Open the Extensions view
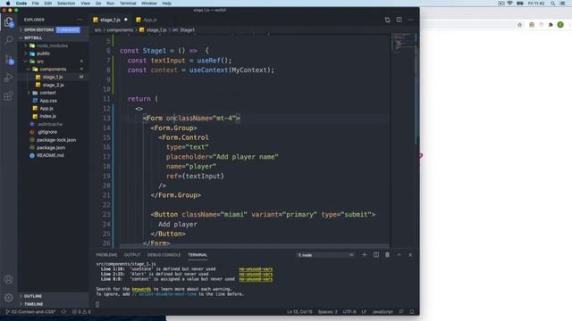 coord(9,96)
